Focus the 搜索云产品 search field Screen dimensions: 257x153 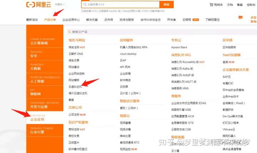click(x=162, y=32)
